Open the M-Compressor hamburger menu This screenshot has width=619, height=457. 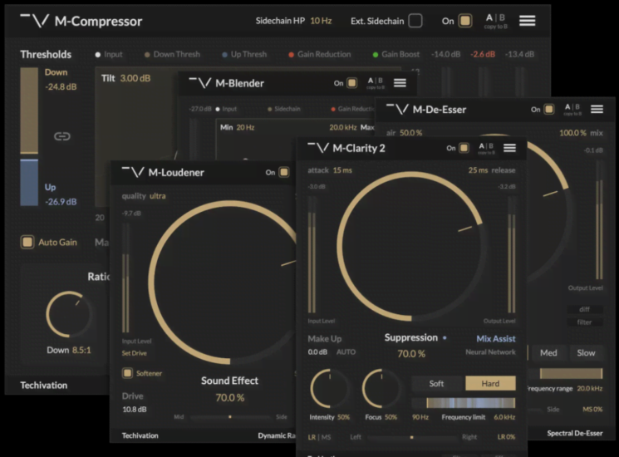(x=527, y=21)
